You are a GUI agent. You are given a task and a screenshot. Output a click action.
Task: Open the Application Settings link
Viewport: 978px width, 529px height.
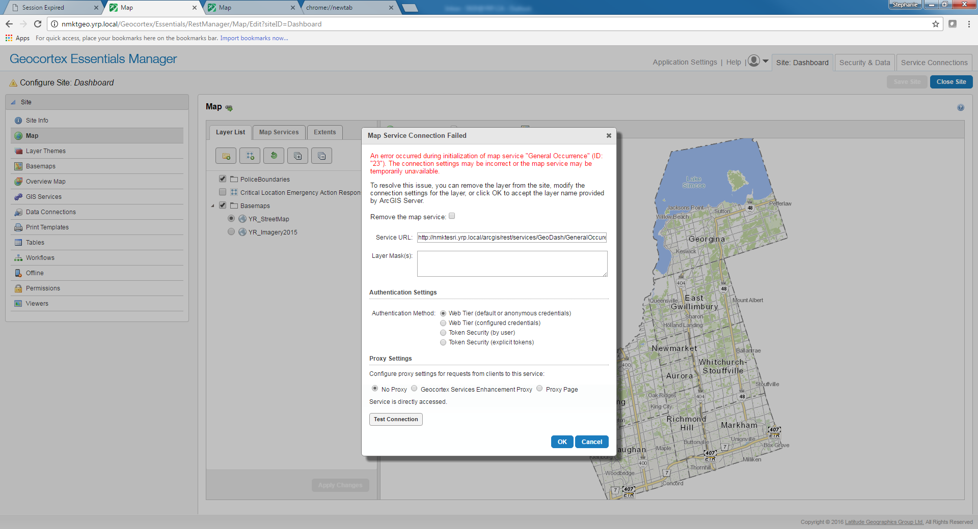point(685,62)
